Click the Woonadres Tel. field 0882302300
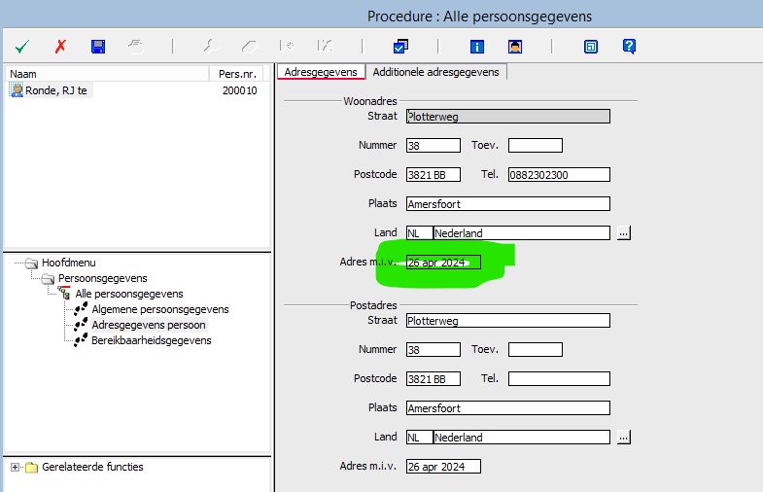Image resolution: width=763 pixels, height=492 pixels. (559, 175)
